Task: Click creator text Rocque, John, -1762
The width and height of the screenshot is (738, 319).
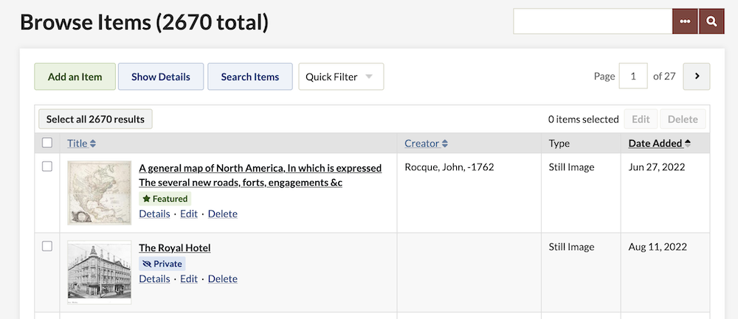Action: [x=449, y=166]
